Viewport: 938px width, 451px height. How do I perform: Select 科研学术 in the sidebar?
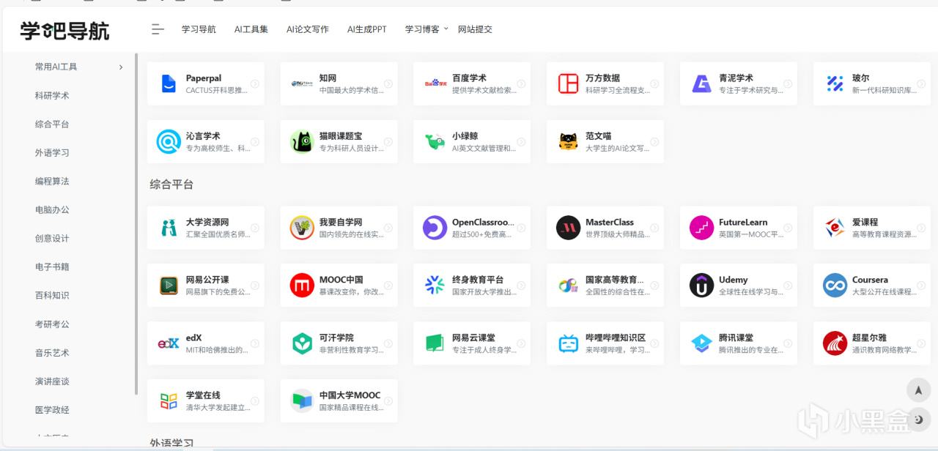pos(52,96)
